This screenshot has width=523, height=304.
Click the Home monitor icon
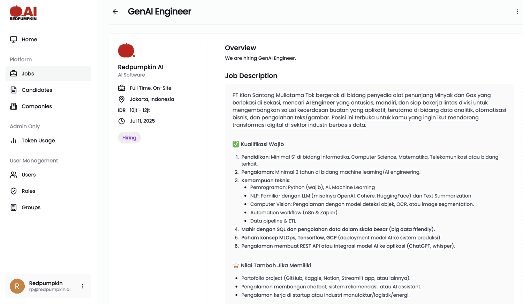pyautogui.click(x=13, y=39)
